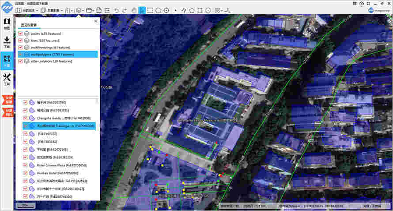Select the other_relations layer entry
393x211 pixels.
[x=51, y=61]
